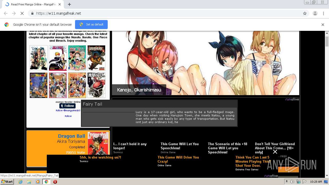Click the browser back arrow
The width and height of the screenshot is (329, 185).
6,13
